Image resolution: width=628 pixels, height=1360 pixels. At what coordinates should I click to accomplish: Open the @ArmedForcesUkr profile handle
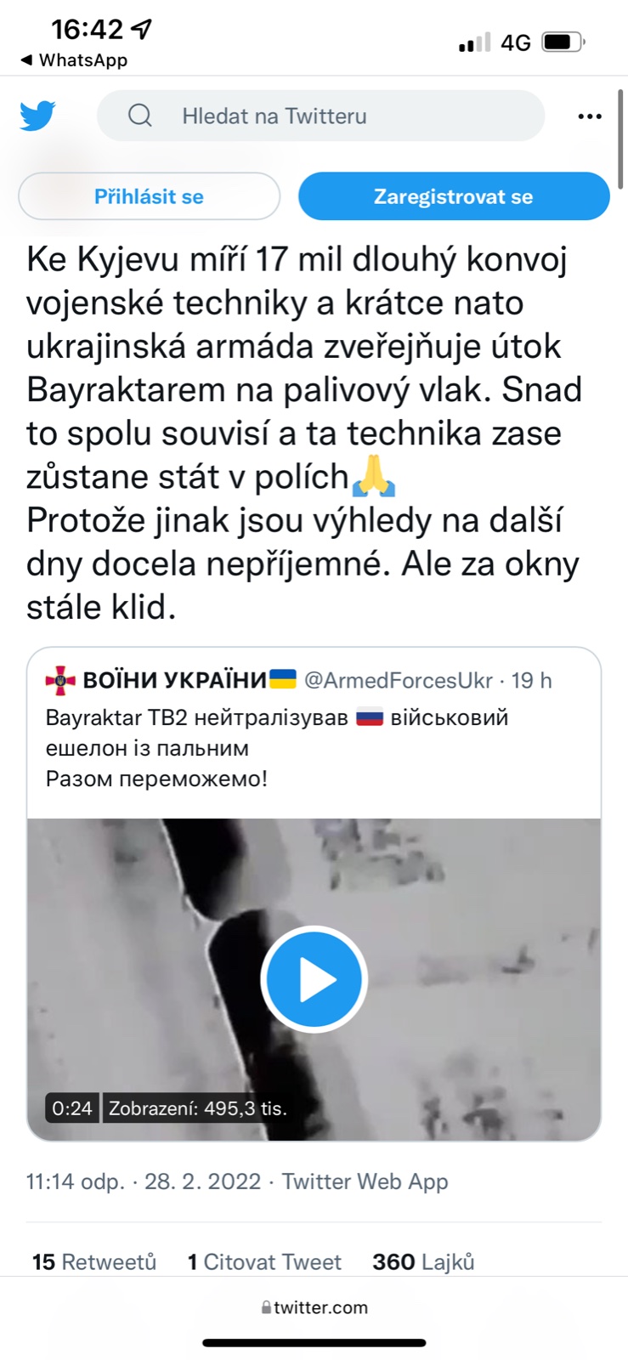(x=398, y=680)
